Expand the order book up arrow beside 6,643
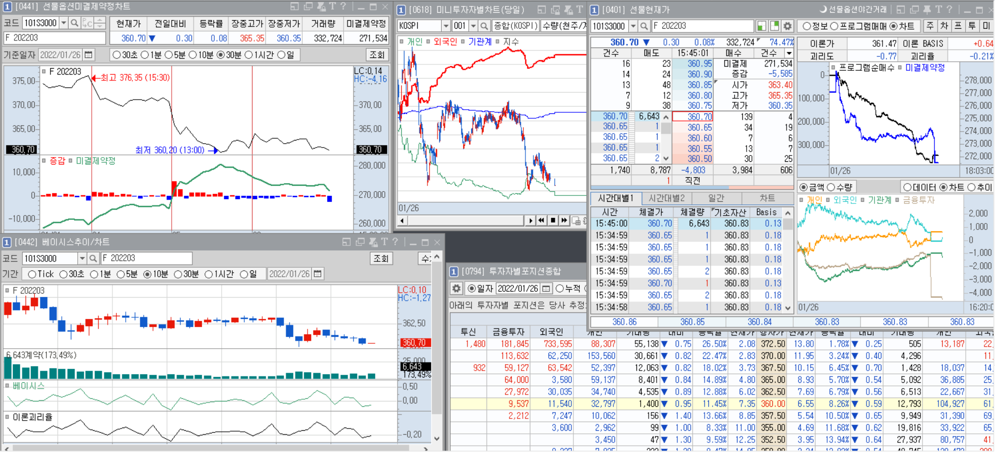This screenshot has width=995, height=452. pos(666,117)
